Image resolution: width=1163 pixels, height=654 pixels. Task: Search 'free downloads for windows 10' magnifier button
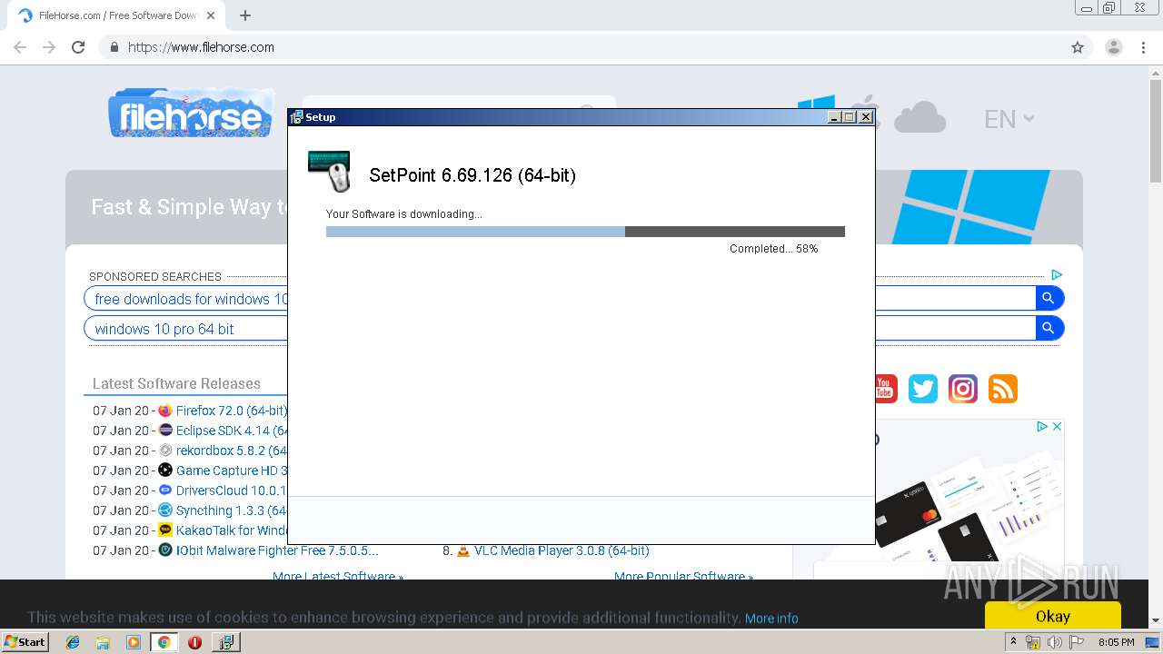[x=1049, y=298]
